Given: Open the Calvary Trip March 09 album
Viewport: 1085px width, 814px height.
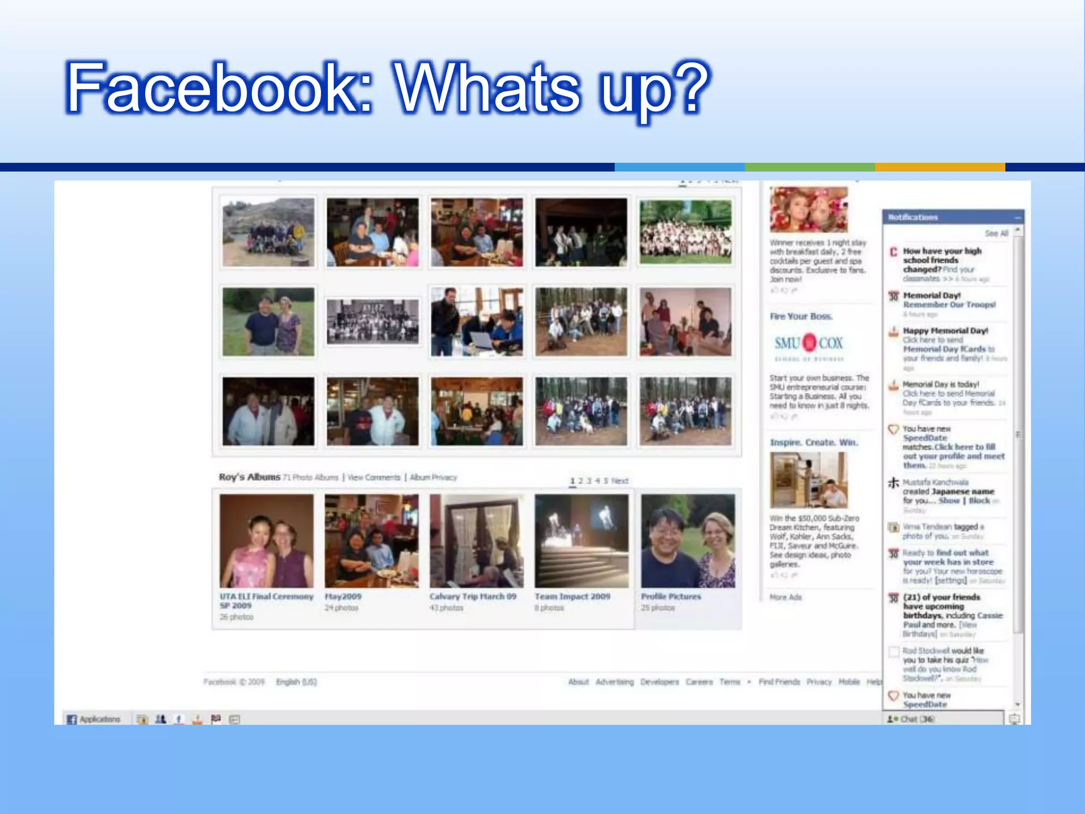Looking at the screenshot, I should [477, 541].
